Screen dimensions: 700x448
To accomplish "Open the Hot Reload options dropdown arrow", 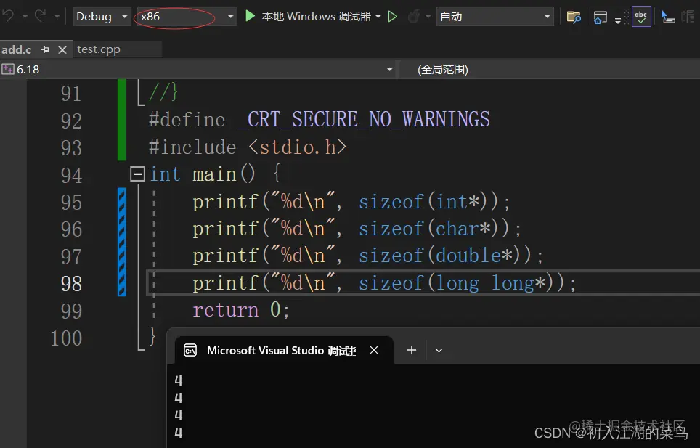I will click(x=428, y=17).
